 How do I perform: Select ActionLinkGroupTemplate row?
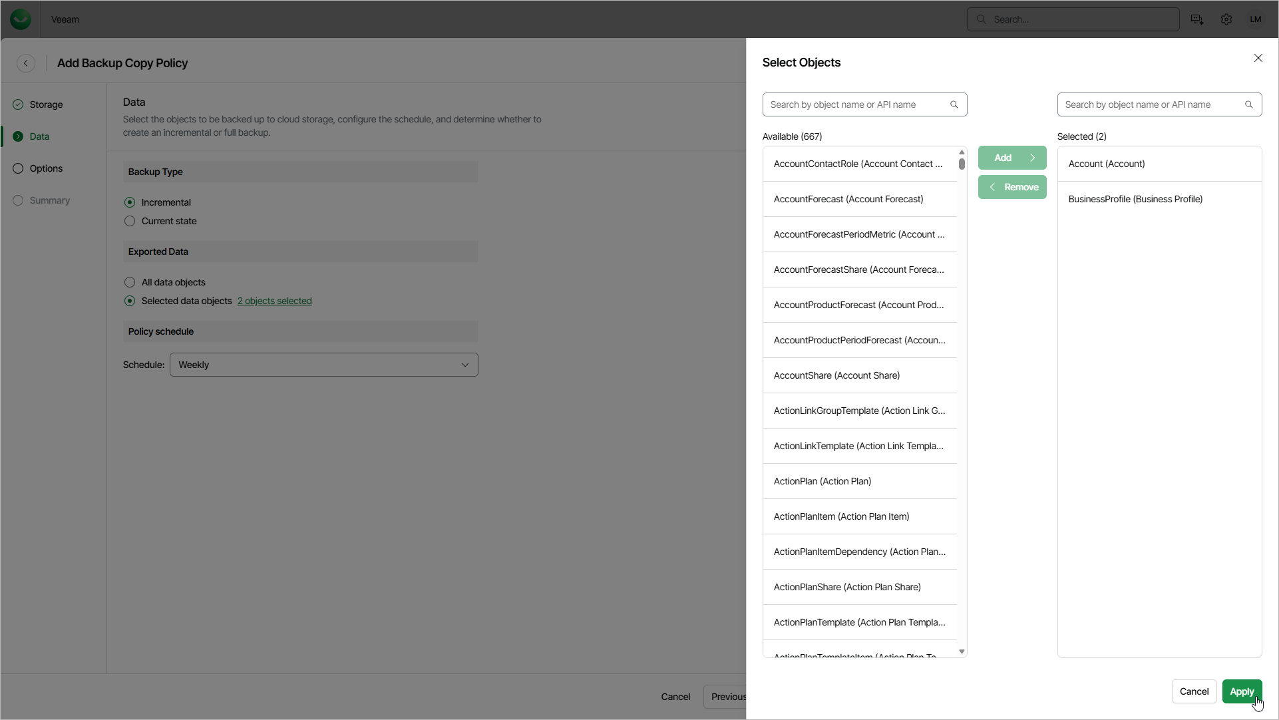click(859, 411)
